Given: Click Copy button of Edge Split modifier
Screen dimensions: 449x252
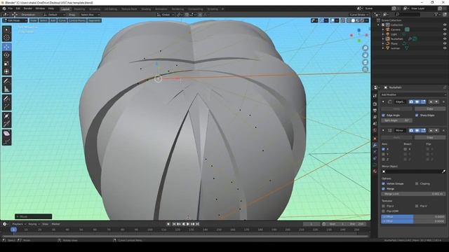Looking at the screenshot, I should coord(430,109).
